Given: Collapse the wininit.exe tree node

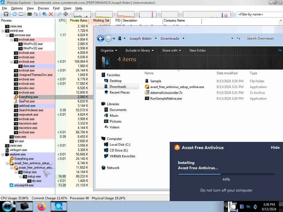Looking at the screenshot, I should pyautogui.click(x=3, y=31).
